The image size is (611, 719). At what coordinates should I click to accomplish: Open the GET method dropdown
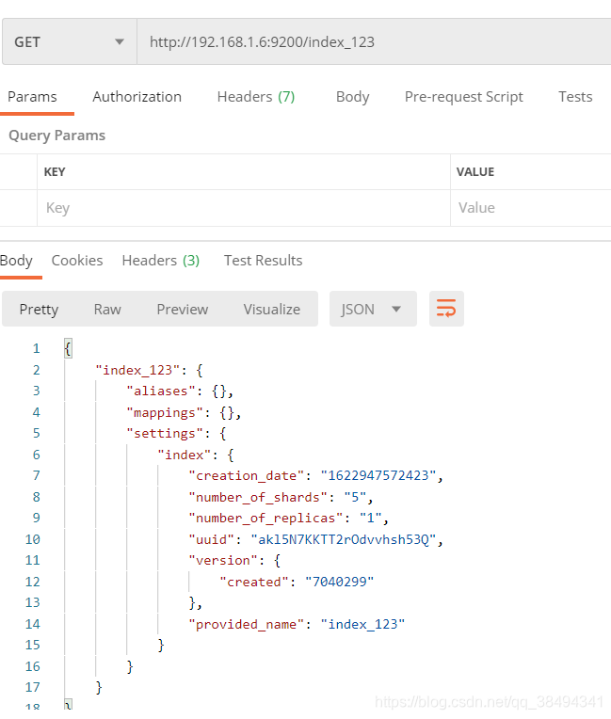(68, 41)
